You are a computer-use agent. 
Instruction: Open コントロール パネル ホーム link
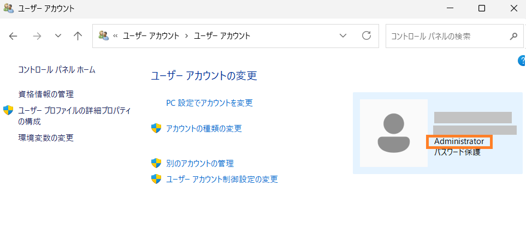click(x=57, y=70)
